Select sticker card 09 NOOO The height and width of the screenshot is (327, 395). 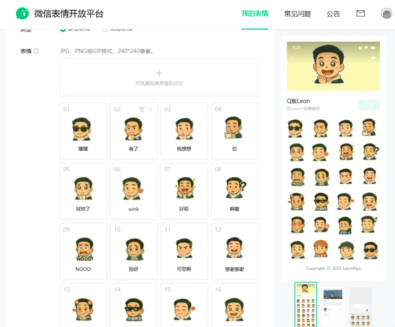(x=83, y=252)
